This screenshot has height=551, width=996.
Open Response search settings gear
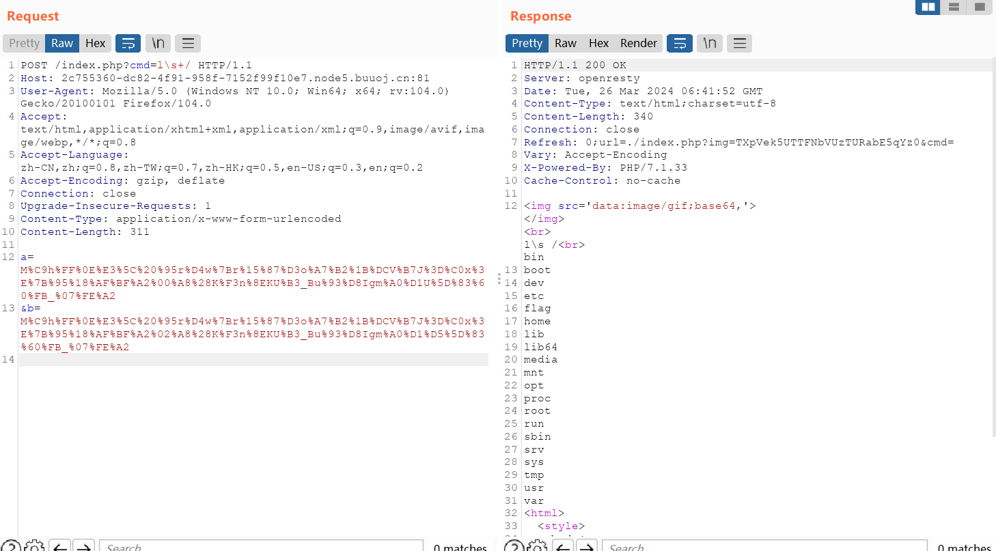click(538, 547)
